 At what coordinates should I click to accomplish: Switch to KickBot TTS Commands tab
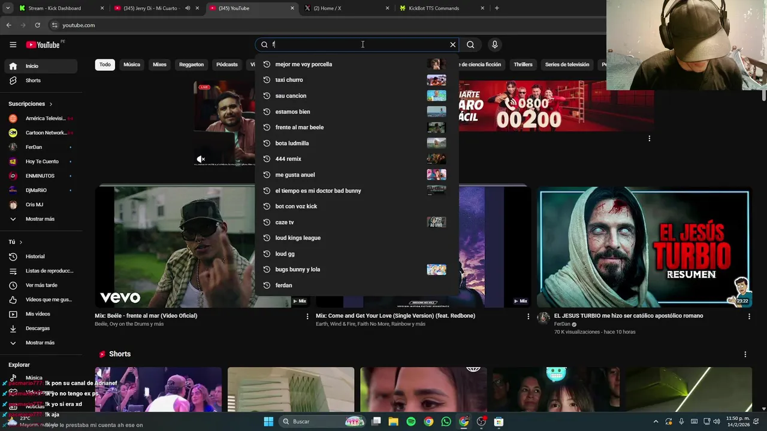click(442, 8)
